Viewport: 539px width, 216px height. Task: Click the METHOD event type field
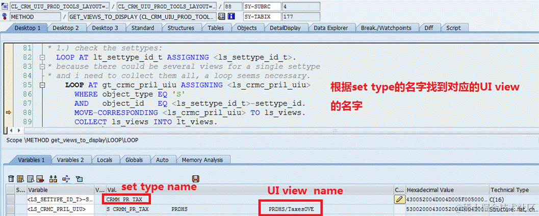[x=35, y=16]
